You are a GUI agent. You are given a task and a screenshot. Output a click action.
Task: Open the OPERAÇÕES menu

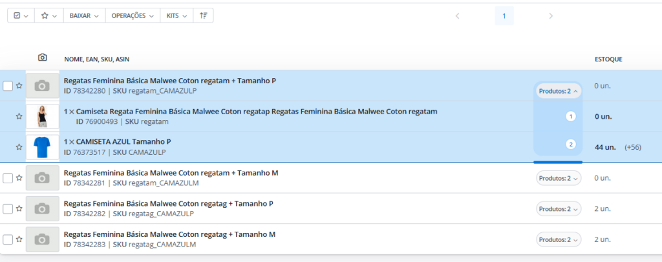click(x=132, y=15)
